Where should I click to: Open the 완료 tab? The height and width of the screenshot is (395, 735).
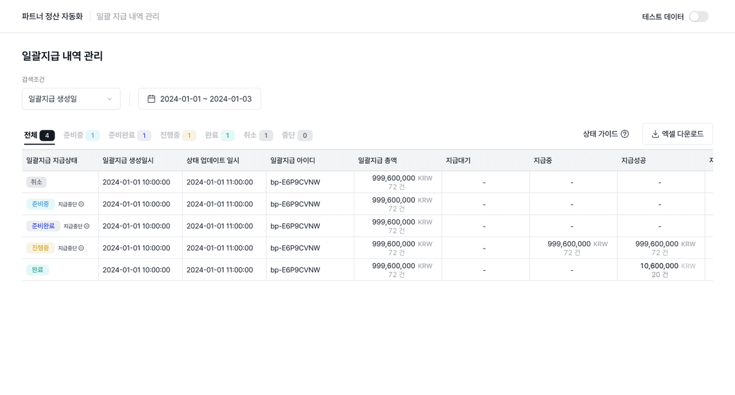pos(219,135)
